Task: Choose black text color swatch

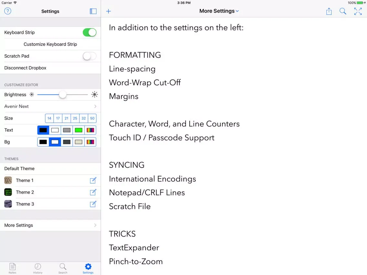Action: [43, 130]
